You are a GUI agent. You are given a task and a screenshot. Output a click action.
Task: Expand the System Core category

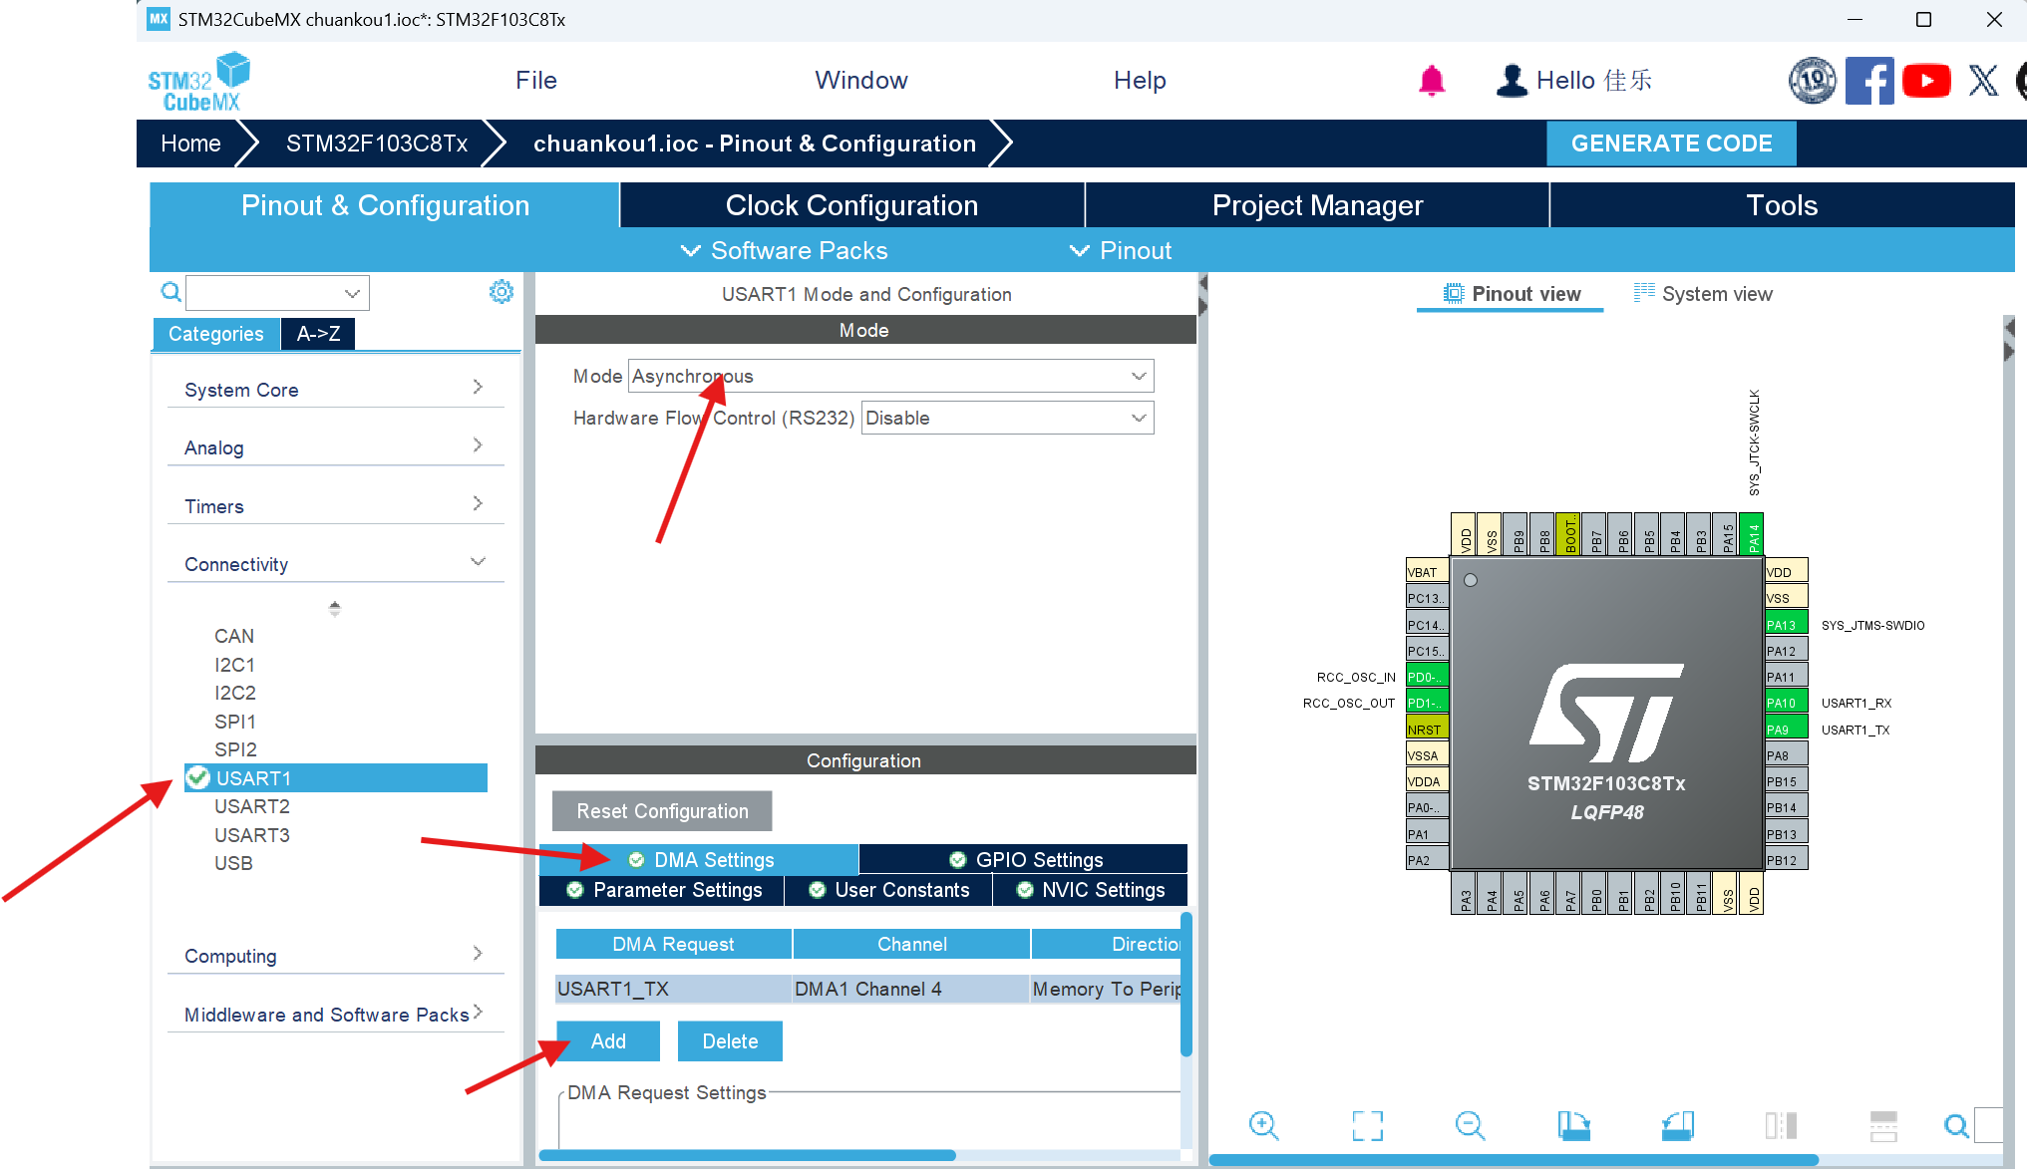335,389
